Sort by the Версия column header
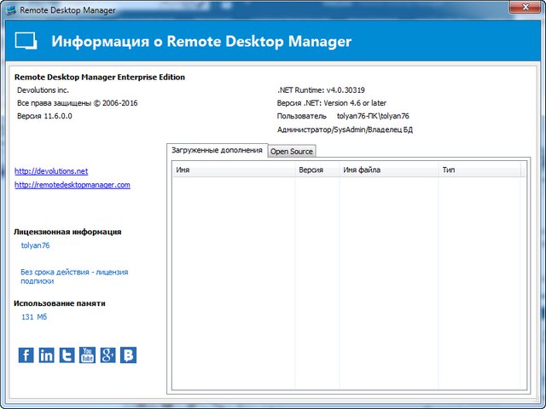 click(317, 170)
